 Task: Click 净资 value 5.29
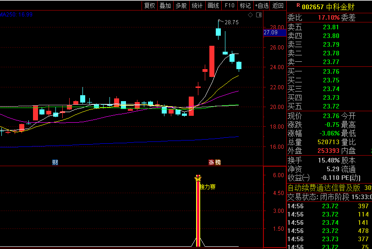333,169
